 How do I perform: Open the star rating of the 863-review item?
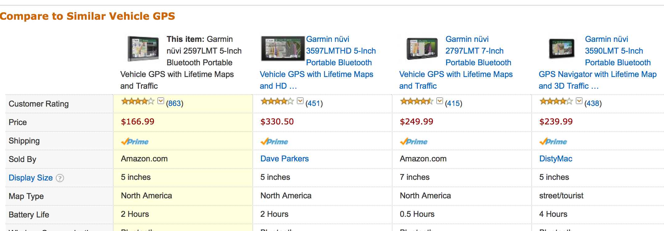(x=138, y=101)
